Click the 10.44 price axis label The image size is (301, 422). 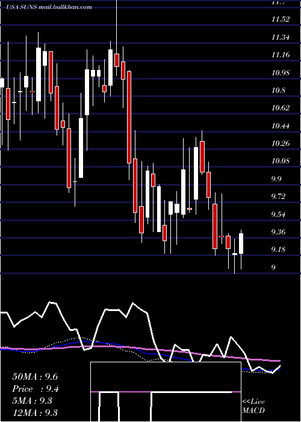281,125
